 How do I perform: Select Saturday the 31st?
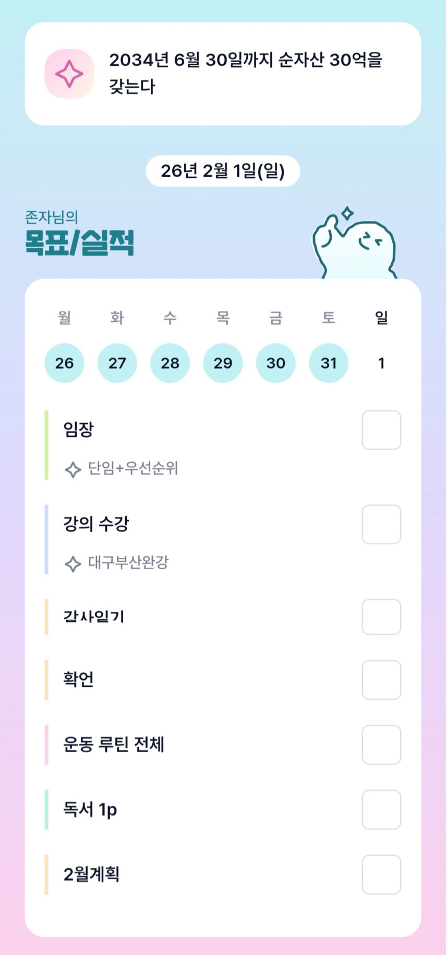(329, 363)
